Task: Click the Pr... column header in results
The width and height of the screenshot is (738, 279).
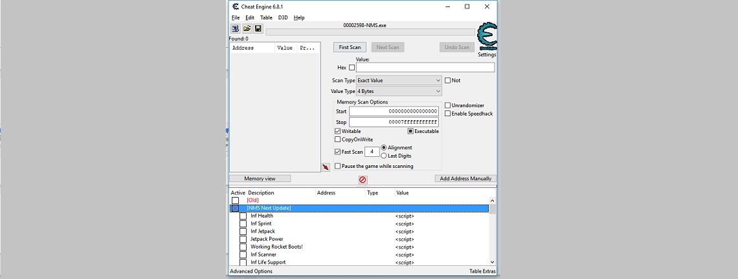Action: click(308, 48)
